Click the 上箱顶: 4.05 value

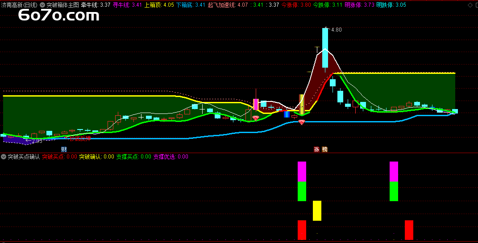click(159, 5)
